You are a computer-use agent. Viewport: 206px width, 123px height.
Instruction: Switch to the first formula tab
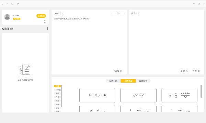tap(113, 81)
